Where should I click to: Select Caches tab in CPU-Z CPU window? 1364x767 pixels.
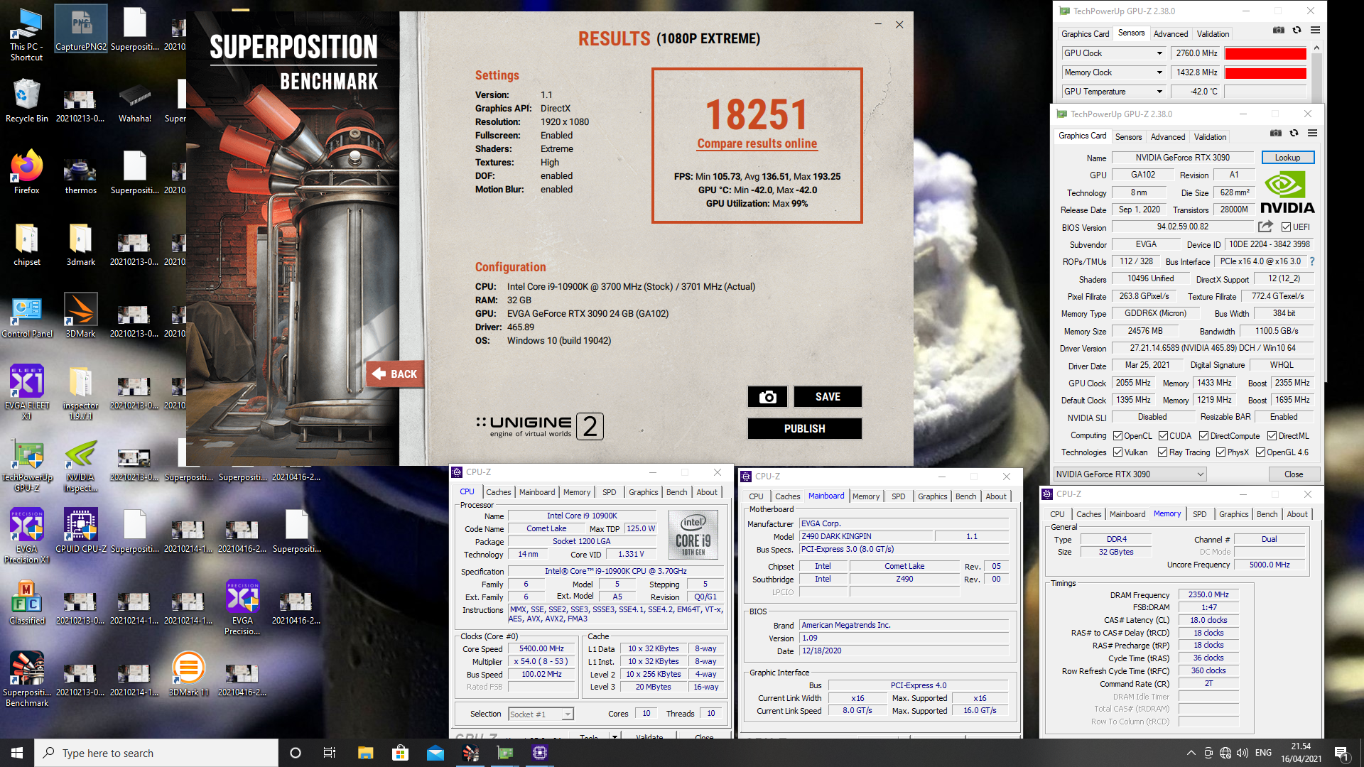pos(498,492)
